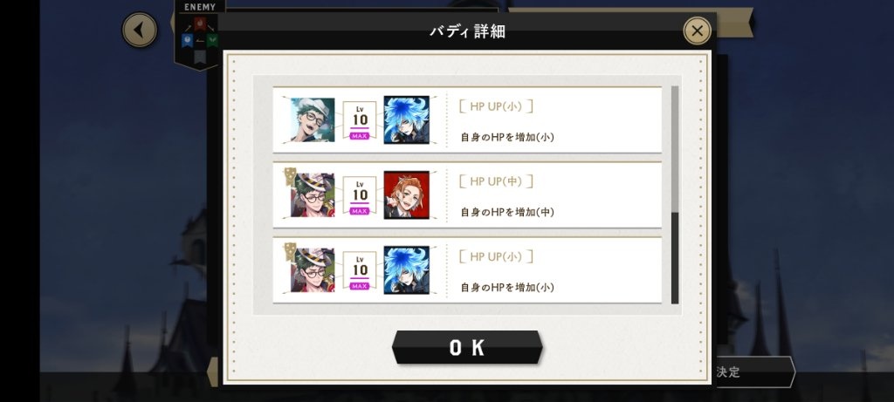The image size is (894, 402).
Task: Select hat-wearing character in third row
Action: point(313,270)
